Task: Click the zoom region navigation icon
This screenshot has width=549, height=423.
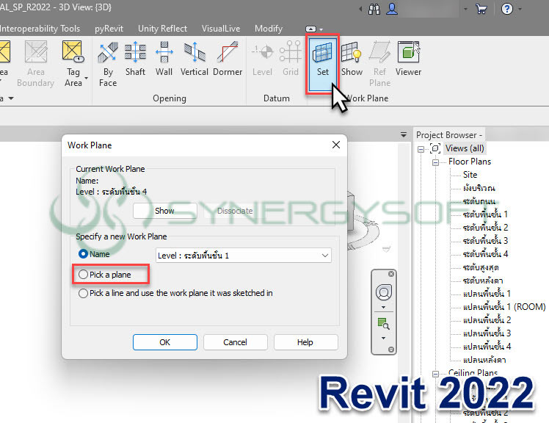Action: click(x=383, y=323)
